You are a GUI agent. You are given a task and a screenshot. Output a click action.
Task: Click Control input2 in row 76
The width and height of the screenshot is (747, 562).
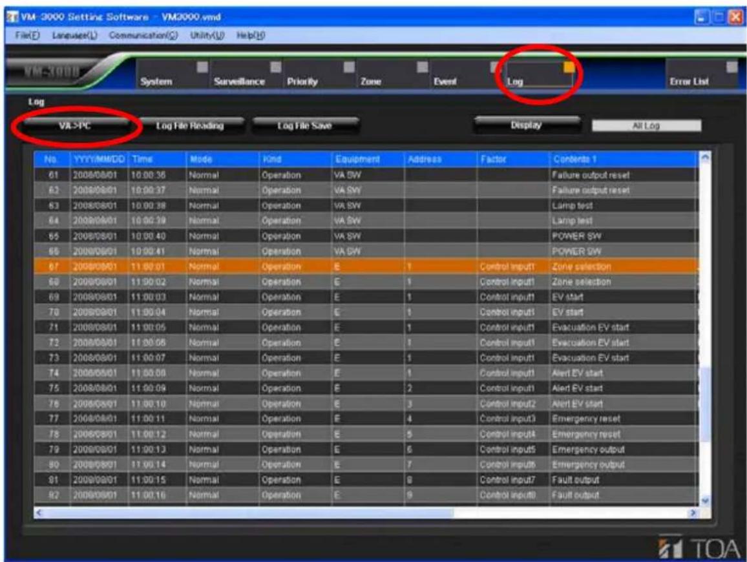click(x=507, y=404)
